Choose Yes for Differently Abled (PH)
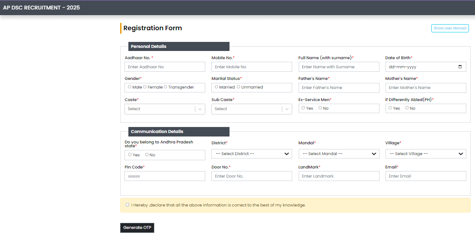The height and width of the screenshot is (238, 475). [390, 108]
